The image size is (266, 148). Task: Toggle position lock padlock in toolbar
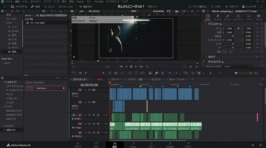pyautogui.click(x=163, y=73)
